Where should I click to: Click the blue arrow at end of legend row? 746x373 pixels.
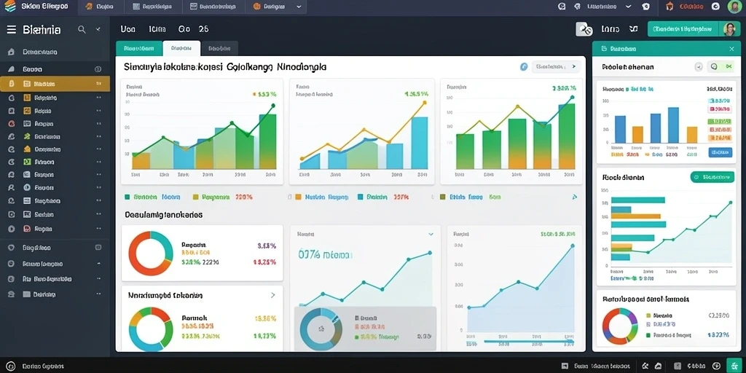tap(574, 197)
